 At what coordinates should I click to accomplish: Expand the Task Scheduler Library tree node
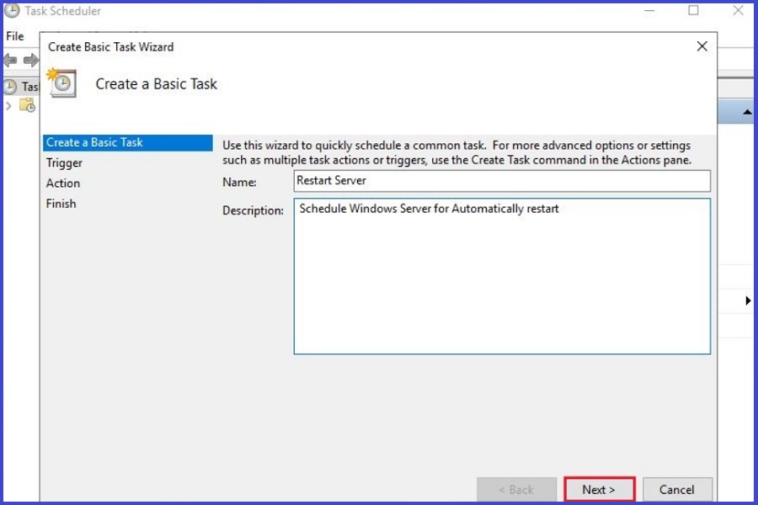pos(8,105)
